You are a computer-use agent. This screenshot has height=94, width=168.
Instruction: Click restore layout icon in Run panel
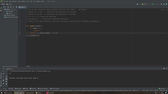click(3, 80)
